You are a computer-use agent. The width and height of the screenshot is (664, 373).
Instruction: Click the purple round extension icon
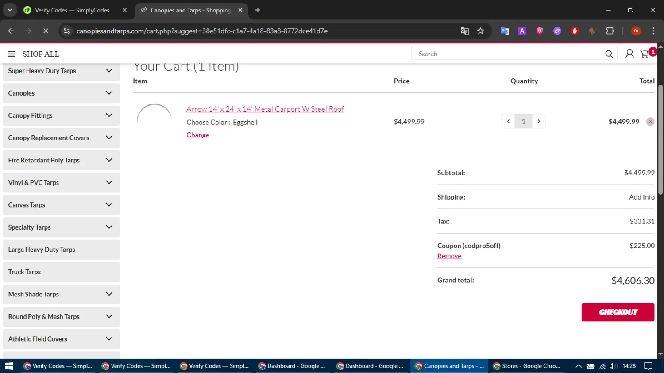(x=557, y=31)
